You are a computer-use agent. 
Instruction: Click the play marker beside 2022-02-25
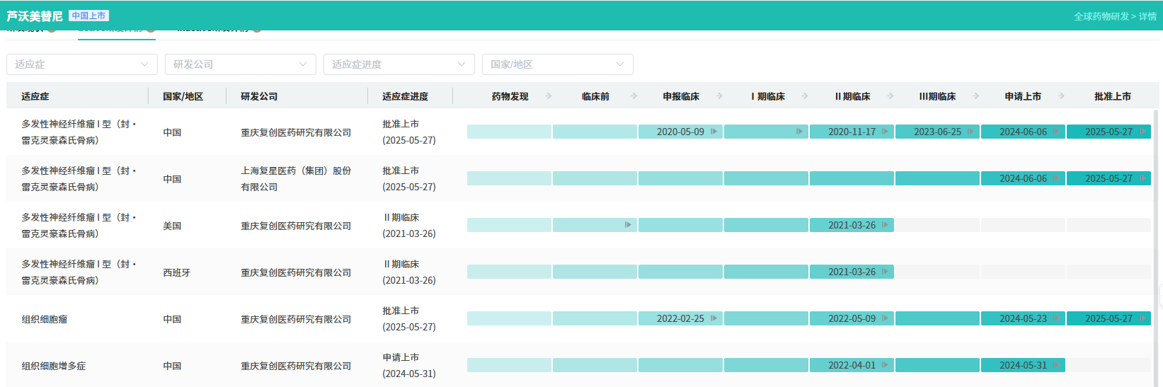pos(714,318)
